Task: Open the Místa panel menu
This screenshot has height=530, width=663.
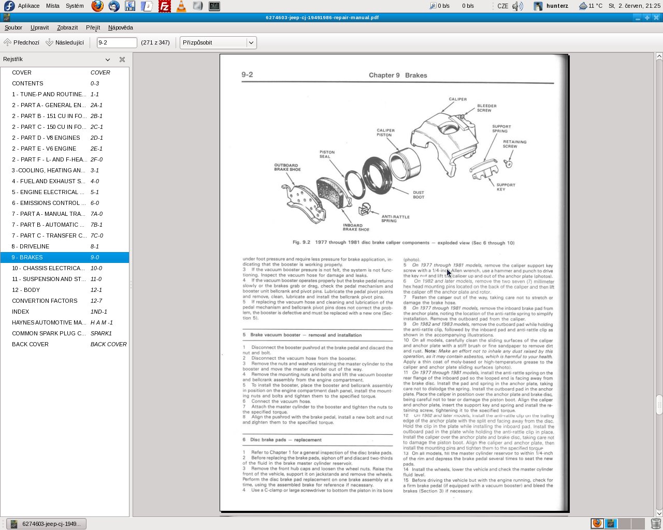Action: 53,6
